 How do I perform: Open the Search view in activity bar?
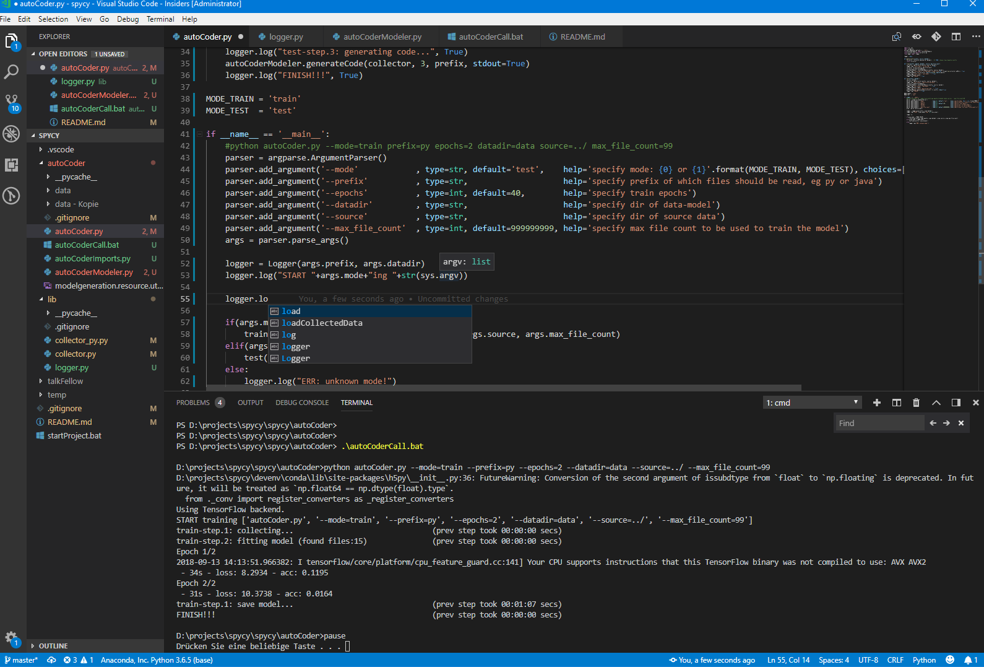[x=12, y=72]
